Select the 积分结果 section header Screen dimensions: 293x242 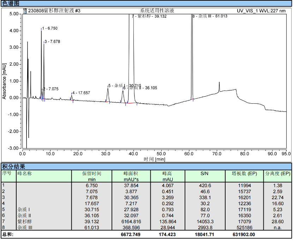pos(14,167)
